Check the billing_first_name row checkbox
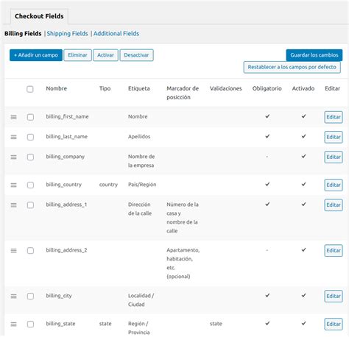The image size is (349, 337). 30,117
